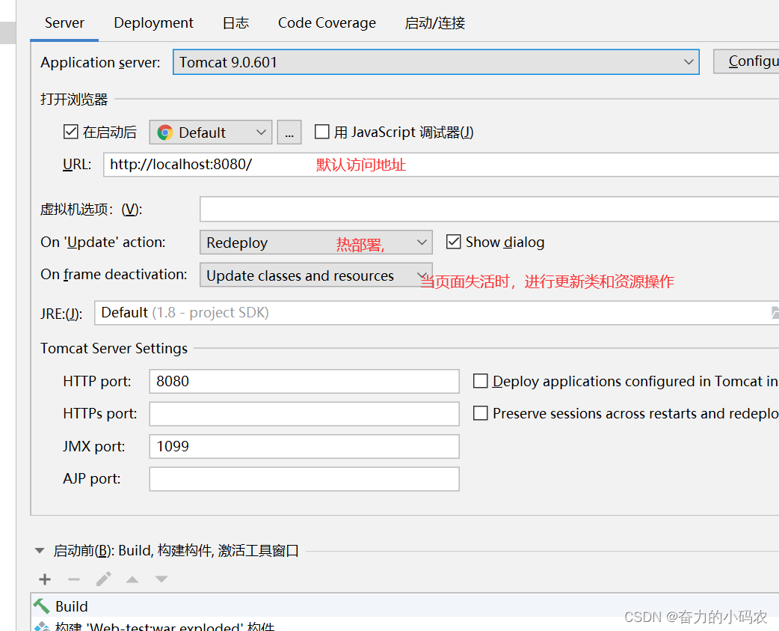Switch to the Server tab
The image size is (779, 631).
click(x=64, y=23)
